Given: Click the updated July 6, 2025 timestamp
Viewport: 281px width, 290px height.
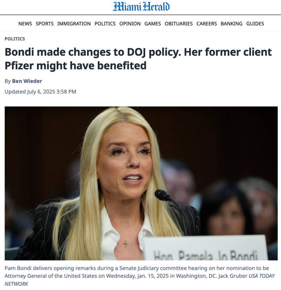Looking at the screenshot, I should pyautogui.click(x=40, y=92).
